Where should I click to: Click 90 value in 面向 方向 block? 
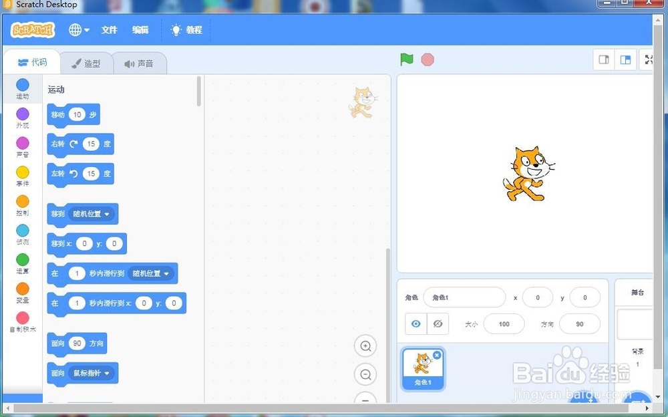77,343
